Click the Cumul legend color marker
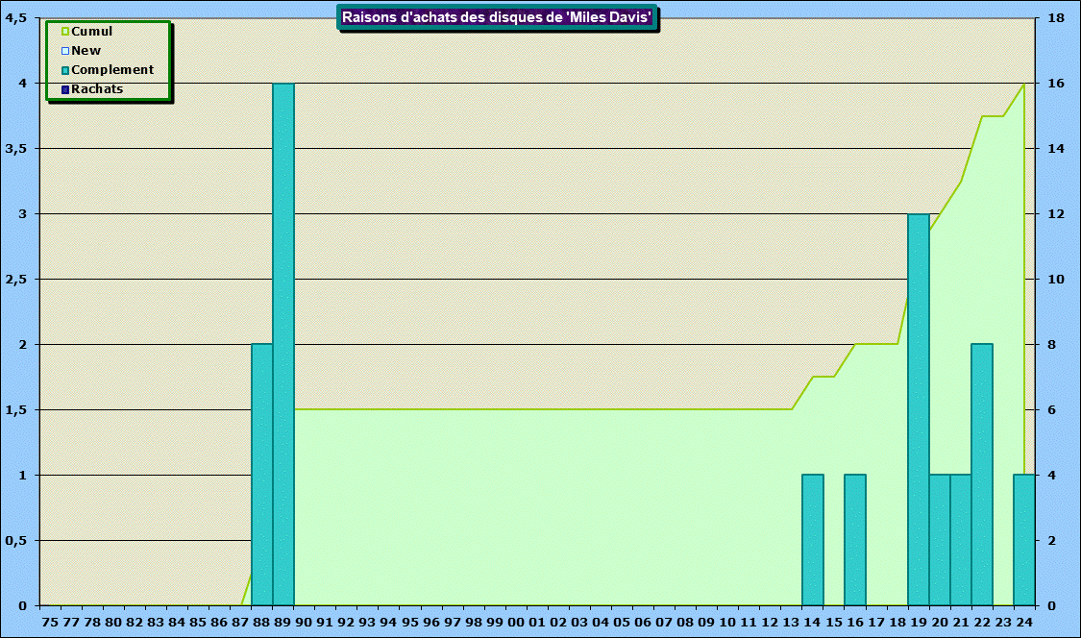Viewport: 1081px width, 638px height. pyautogui.click(x=65, y=32)
